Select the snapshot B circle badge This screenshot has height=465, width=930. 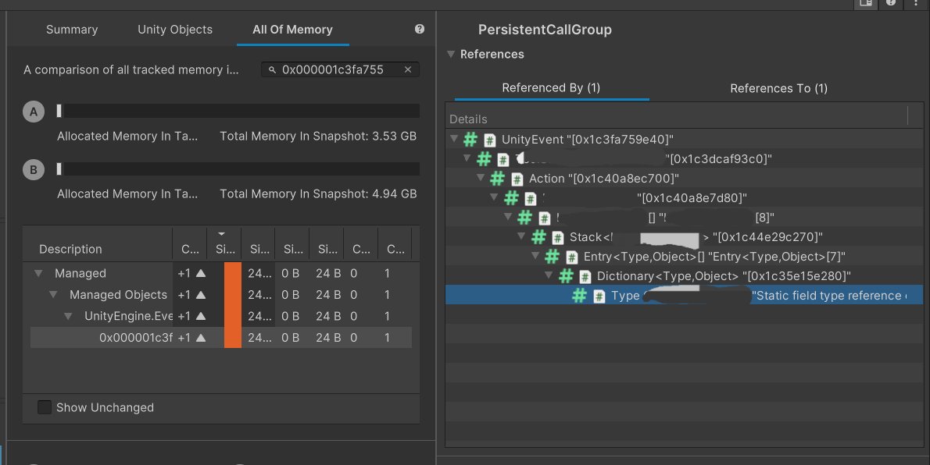(x=33, y=169)
